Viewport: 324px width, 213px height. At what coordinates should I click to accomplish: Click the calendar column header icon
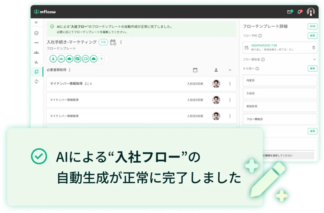(195, 70)
